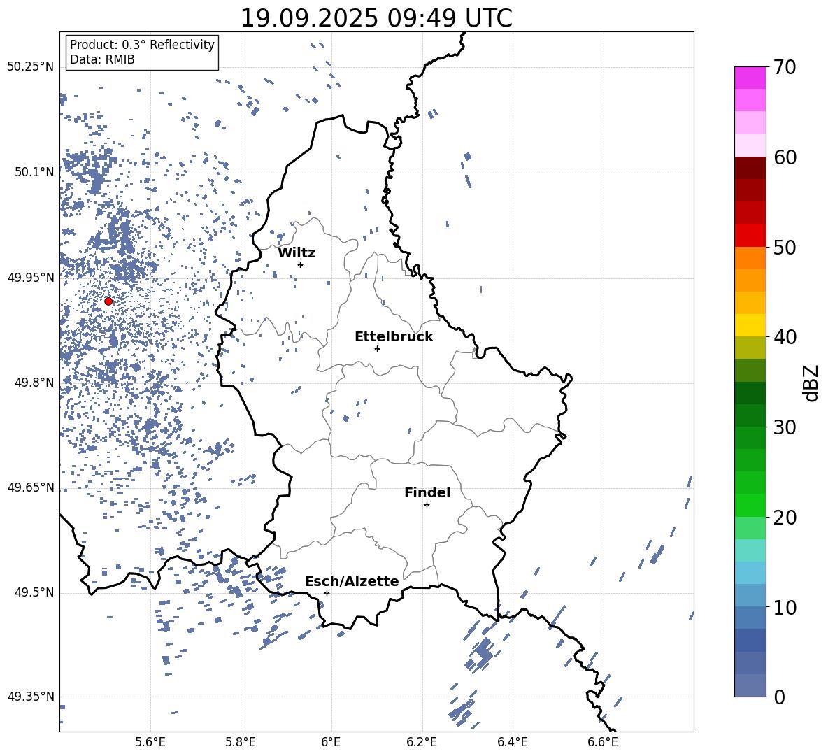Click the 0 tick label on colorbar
Screen dimensions: 828x756
[779, 697]
